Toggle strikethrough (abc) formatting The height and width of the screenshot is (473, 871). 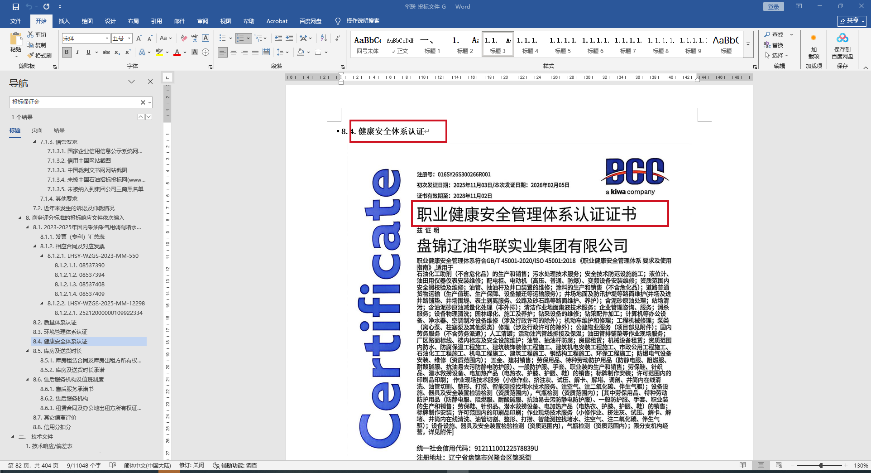click(106, 52)
